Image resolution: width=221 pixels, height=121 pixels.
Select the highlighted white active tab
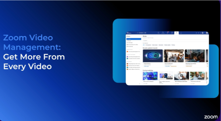pyautogui.click(x=176, y=33)
